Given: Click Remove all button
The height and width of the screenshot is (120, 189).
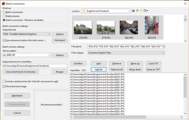Looking at the screenshot, I should tap(117, 70).
